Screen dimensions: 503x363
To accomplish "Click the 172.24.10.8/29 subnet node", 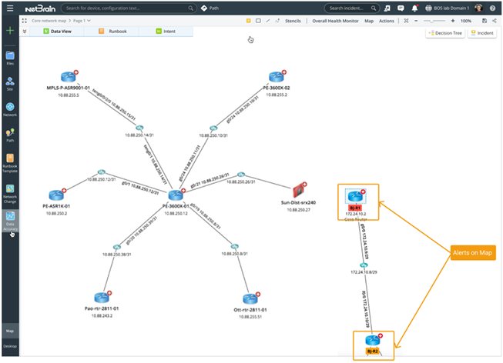I will pyautogui.click(x=364, y=265).
